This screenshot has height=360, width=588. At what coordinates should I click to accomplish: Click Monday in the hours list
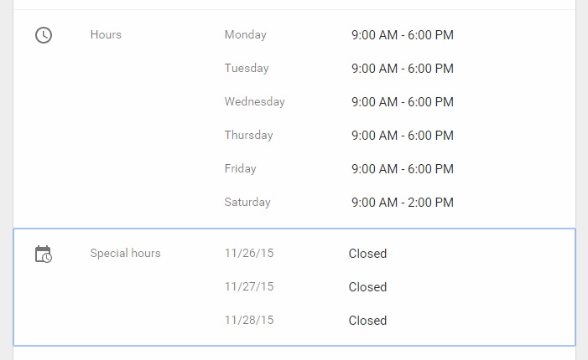tap(245, 35)
